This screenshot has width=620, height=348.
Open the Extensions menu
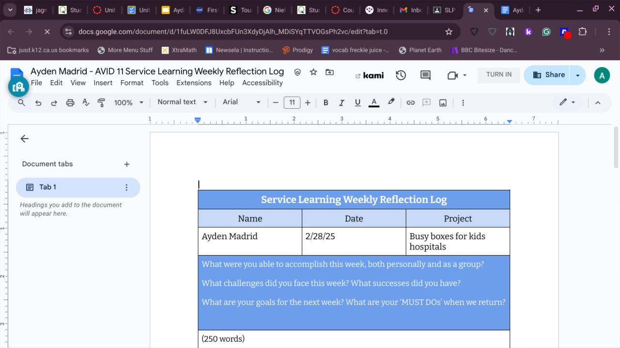coord(194,83)
